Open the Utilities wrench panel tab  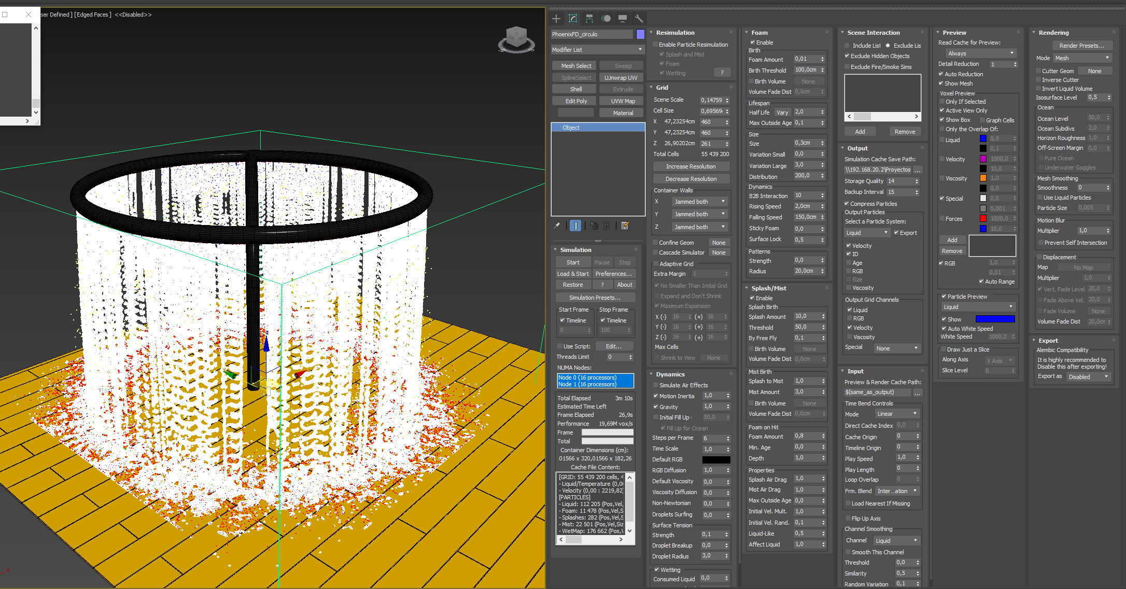(639, 19)
